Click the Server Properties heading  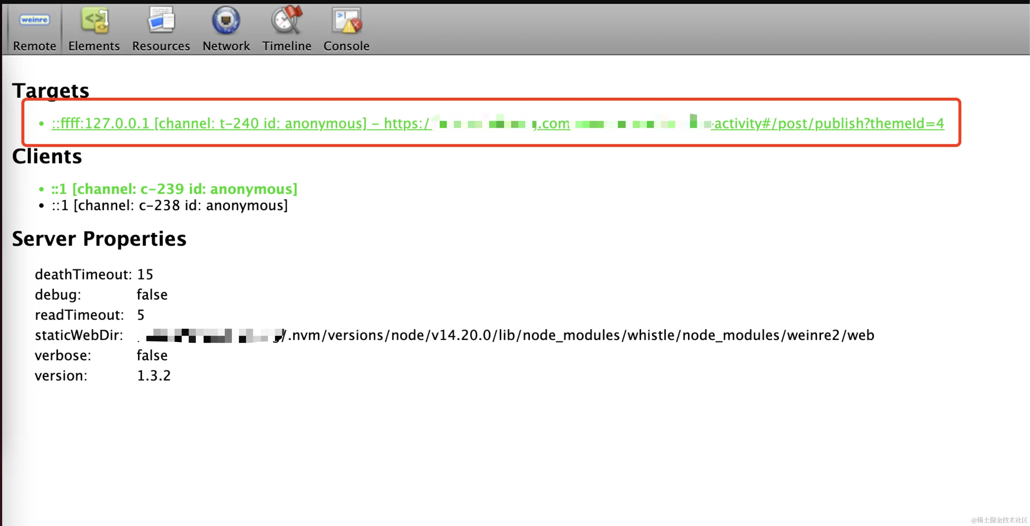click(x=99, y=239)
